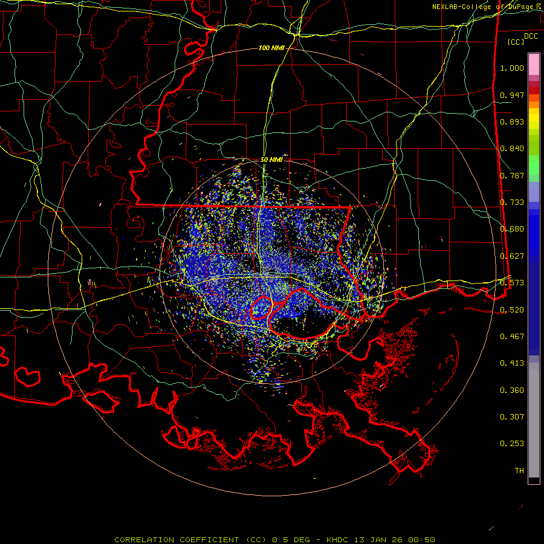Image resolution: width=544 pixels, height=544 pixels.
Task: Pick the periwinkle segment of the color bar
Action: click(x=534, y=192)
